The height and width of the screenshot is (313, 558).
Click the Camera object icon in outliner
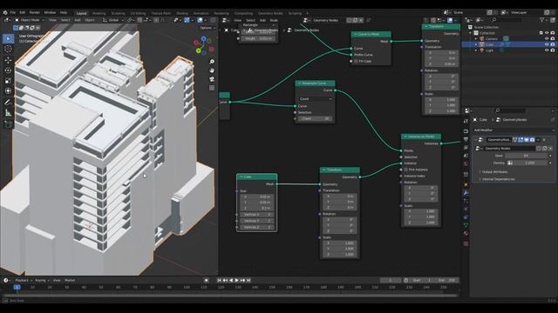482,38
